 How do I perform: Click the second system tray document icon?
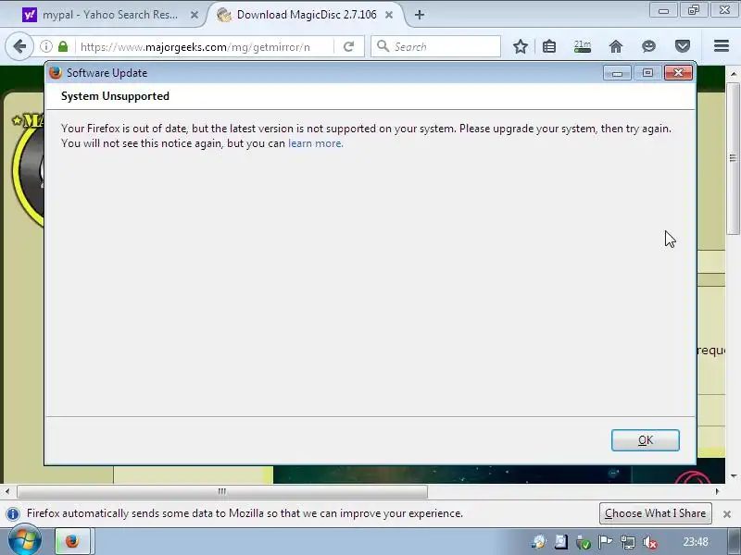point(561,542)
